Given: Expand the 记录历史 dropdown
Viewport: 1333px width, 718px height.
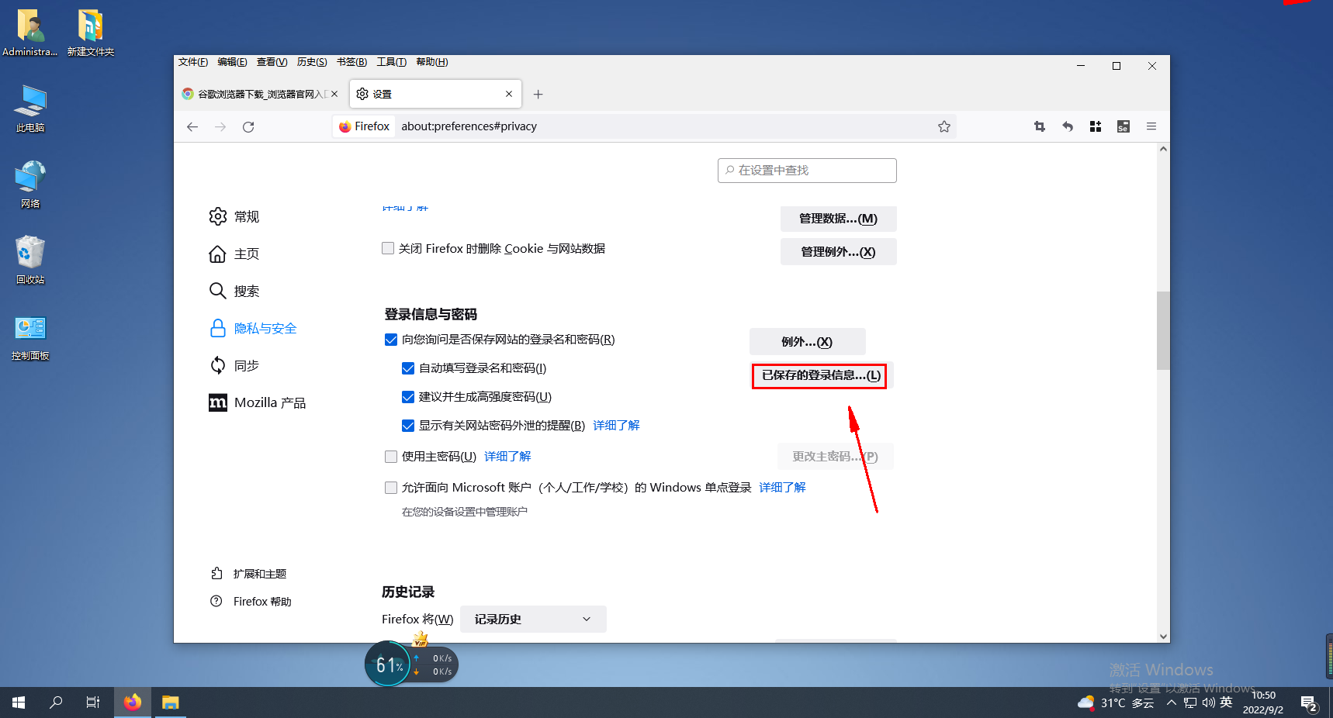Looking at the screenshot, I should click(533, 620).
